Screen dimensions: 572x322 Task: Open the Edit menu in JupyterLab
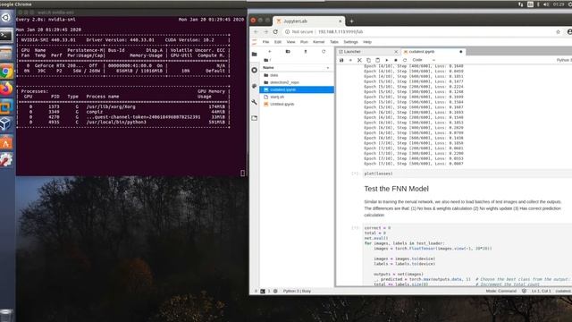278,42
